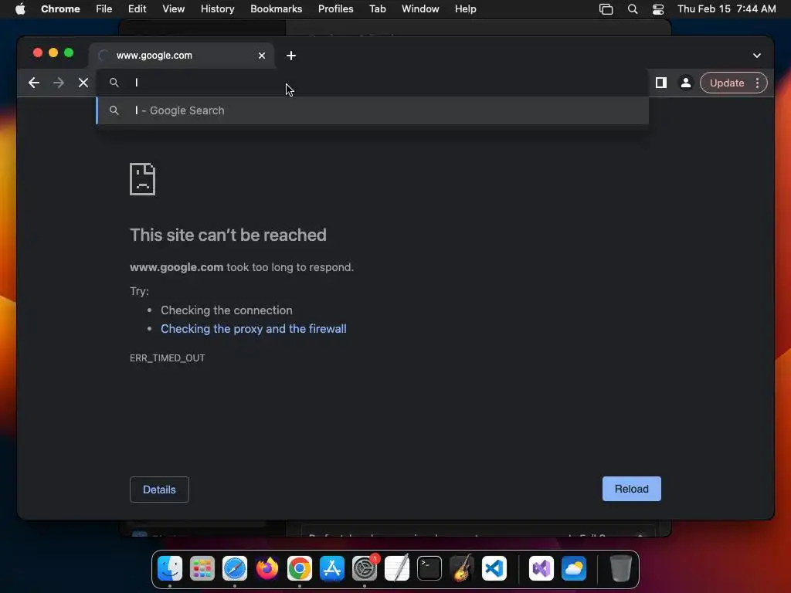Open 'Checking the proxy and the firewall' link
The image size is (791, 593).
253,329
